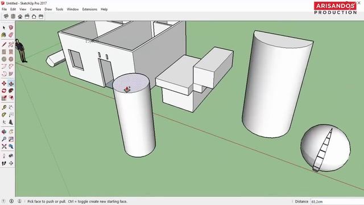Switch to Iso view
Viewport: 364px width, 205px height.
6,17
